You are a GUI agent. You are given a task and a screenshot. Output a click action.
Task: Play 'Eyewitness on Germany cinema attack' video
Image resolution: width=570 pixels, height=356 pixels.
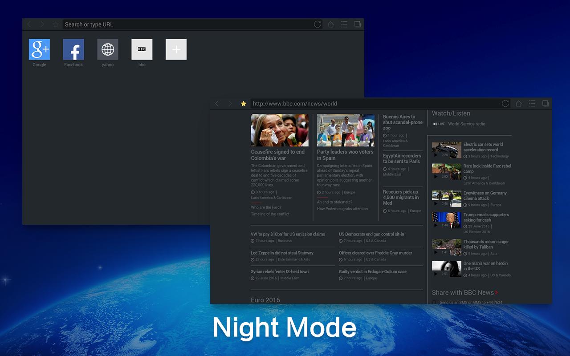pos(447,198)
